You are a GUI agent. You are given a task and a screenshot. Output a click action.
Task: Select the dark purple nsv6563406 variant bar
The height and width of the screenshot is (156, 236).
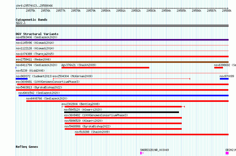tap(122, 40)
